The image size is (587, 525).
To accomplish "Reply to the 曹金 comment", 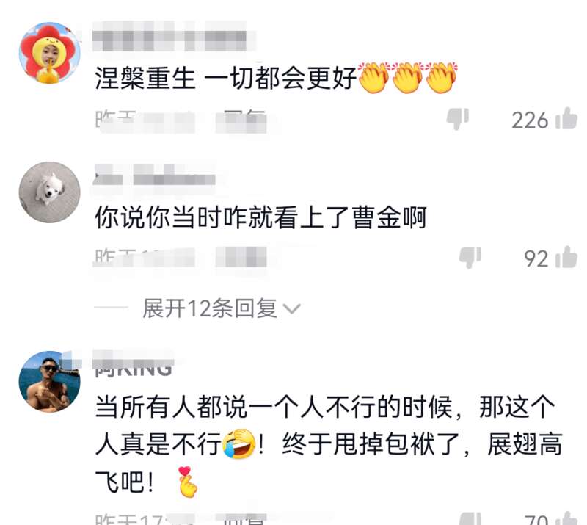I will pyautogui.click(x=241, y=257).
